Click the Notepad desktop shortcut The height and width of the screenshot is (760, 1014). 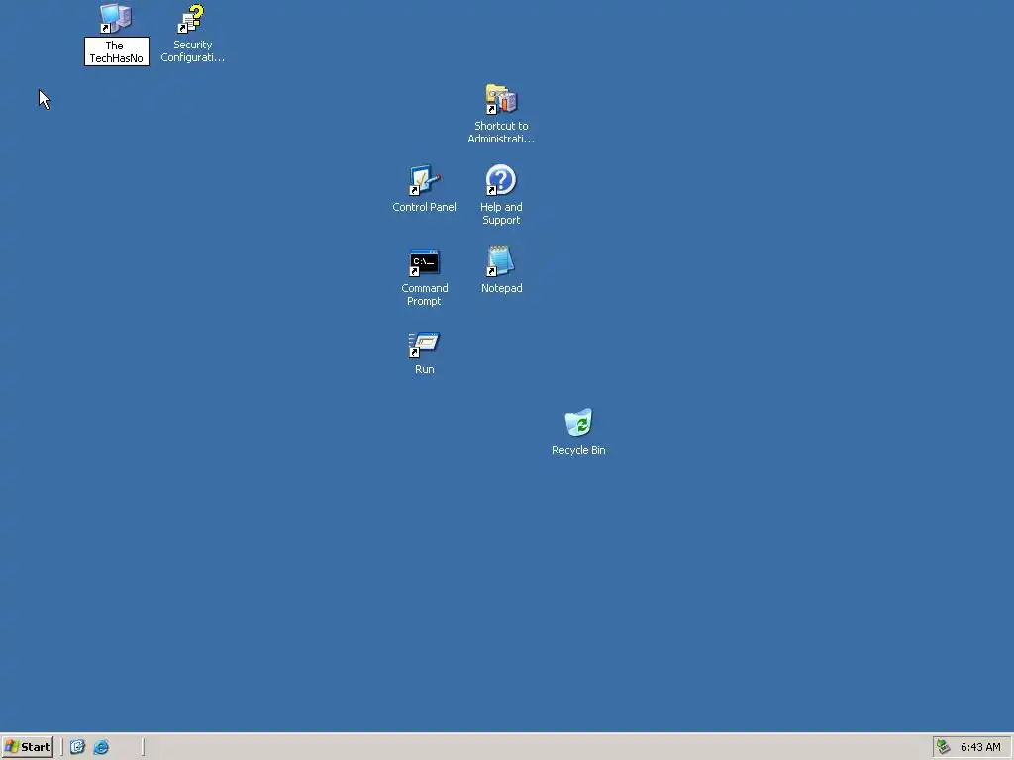(501, 261)
